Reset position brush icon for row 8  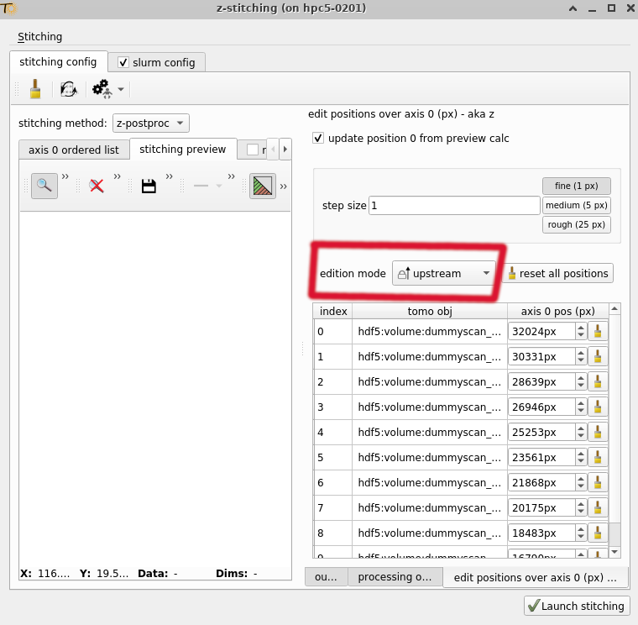598,533
